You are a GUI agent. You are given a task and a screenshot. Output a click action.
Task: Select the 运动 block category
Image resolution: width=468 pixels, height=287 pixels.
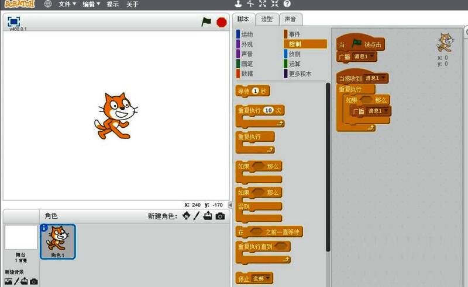coord(247,34)
